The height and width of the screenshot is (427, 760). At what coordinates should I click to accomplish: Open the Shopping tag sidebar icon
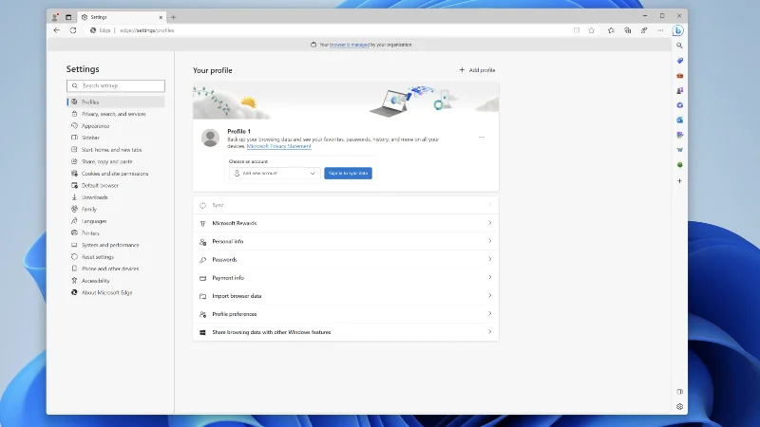(679, 61)
